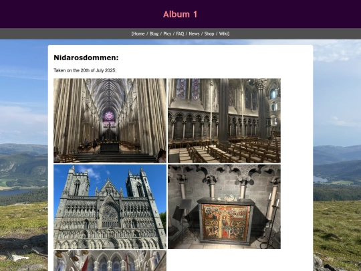Open the Home navigation link
This screenshot has height=271, width=361.
(x=139, y=33)
